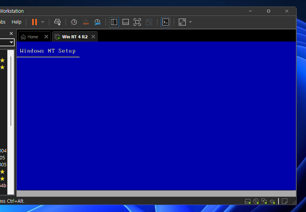Close the Win NT 4 R2 tab
The width and height of the screenshot is (306, 212).
click(93, 37)
